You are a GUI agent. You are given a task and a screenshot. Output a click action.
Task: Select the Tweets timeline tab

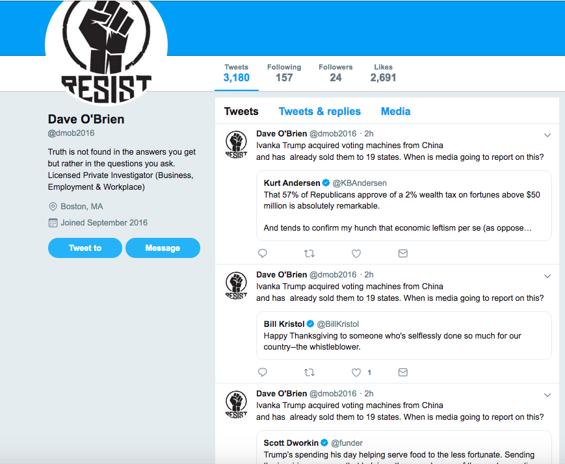pyautogui.click(x=241, y=111)
